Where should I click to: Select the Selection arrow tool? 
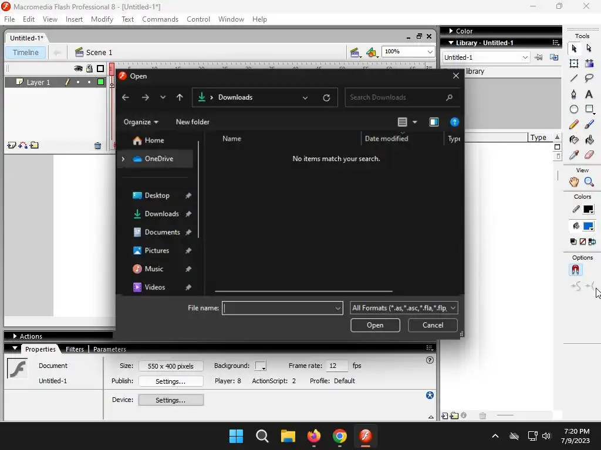click(574, 48)
